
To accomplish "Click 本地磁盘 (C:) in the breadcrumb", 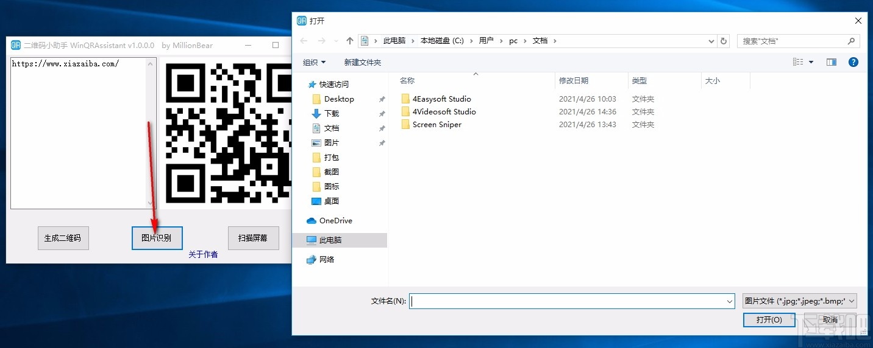I will point(442,41).
